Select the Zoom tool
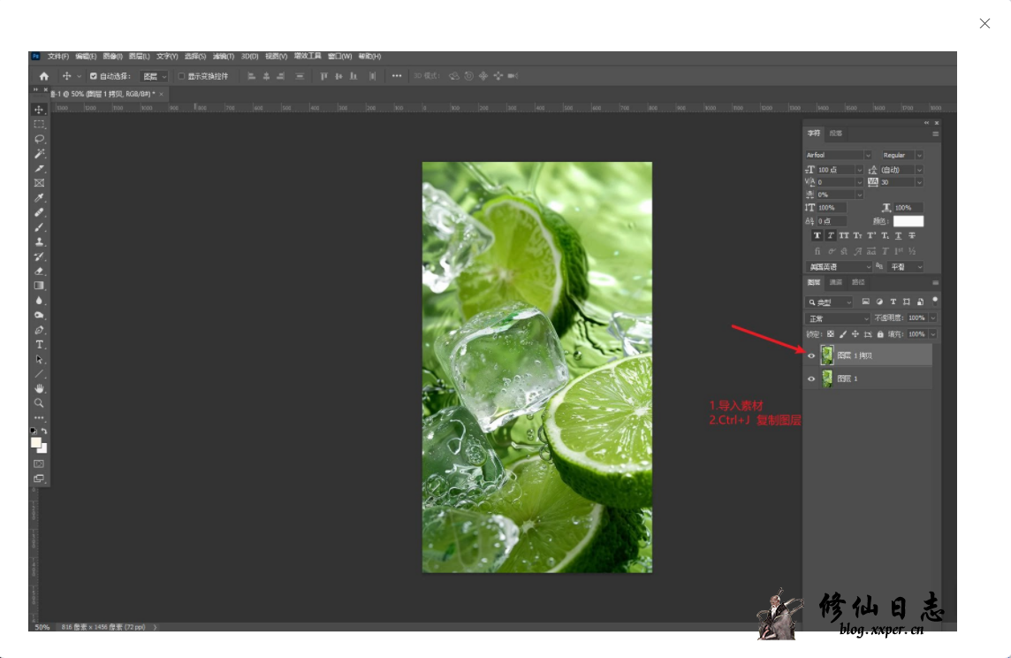 click(39, 402)
